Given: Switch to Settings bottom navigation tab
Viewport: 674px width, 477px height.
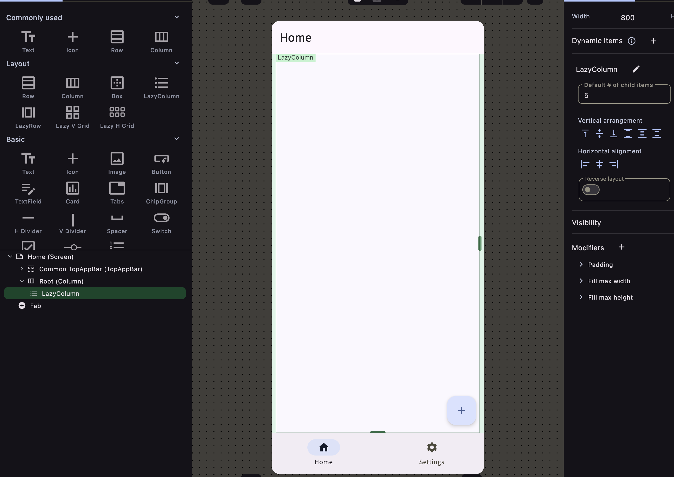Looking at the screenshot, I should 431,453.
